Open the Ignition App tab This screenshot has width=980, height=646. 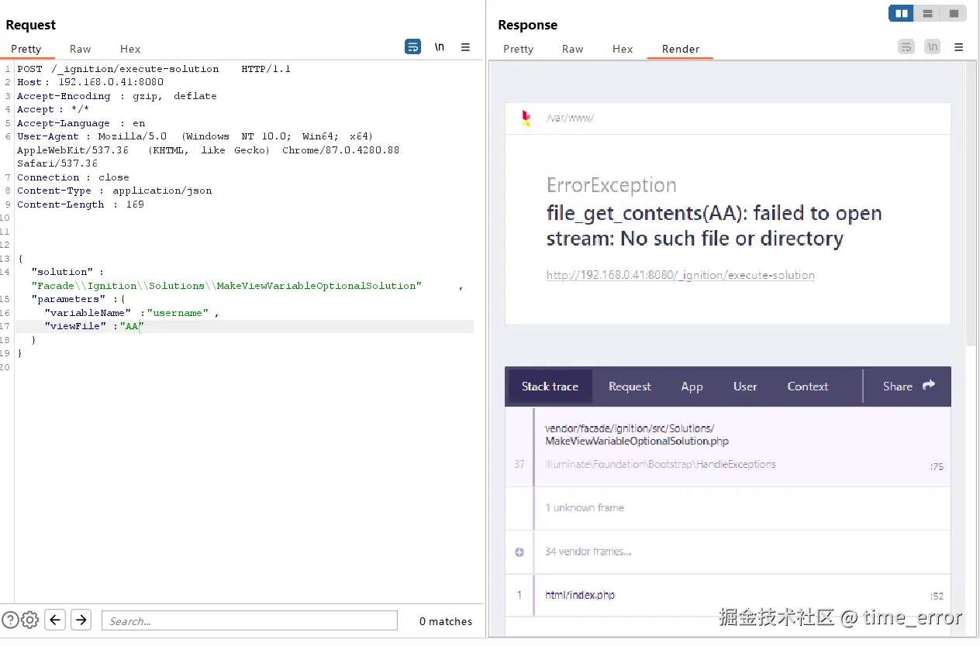[x=692, y=386]
